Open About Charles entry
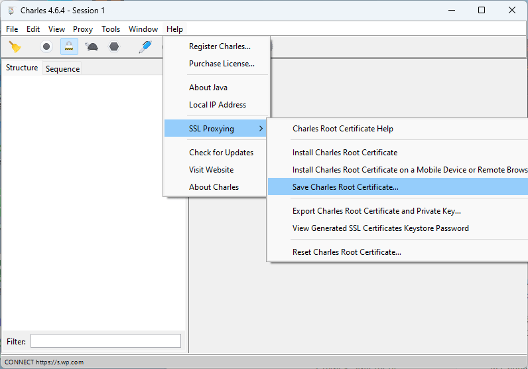 217,186
